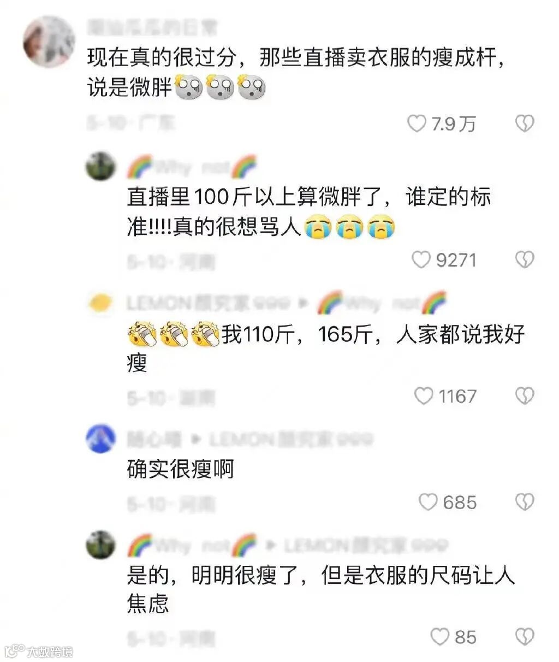Tap the 大数跨境 watermark logo
The width and height of the screenshot is (559, 662).
click(38, 651)
